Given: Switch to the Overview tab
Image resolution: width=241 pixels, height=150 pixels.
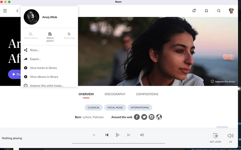Looking at the screenshot, I should coord(86,94).
